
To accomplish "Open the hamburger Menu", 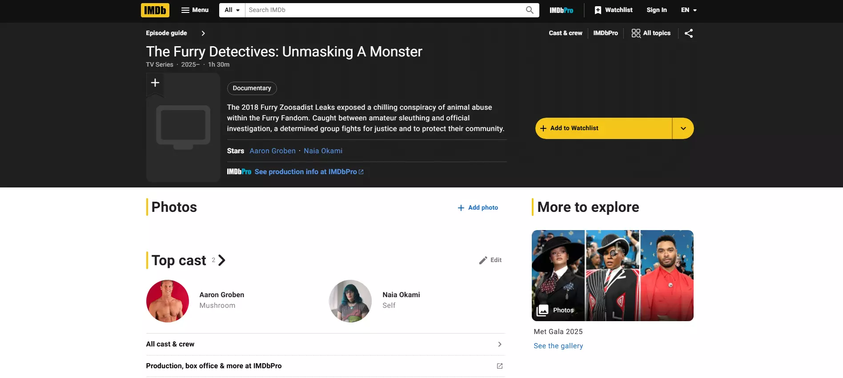I will [x=195, y=10].
